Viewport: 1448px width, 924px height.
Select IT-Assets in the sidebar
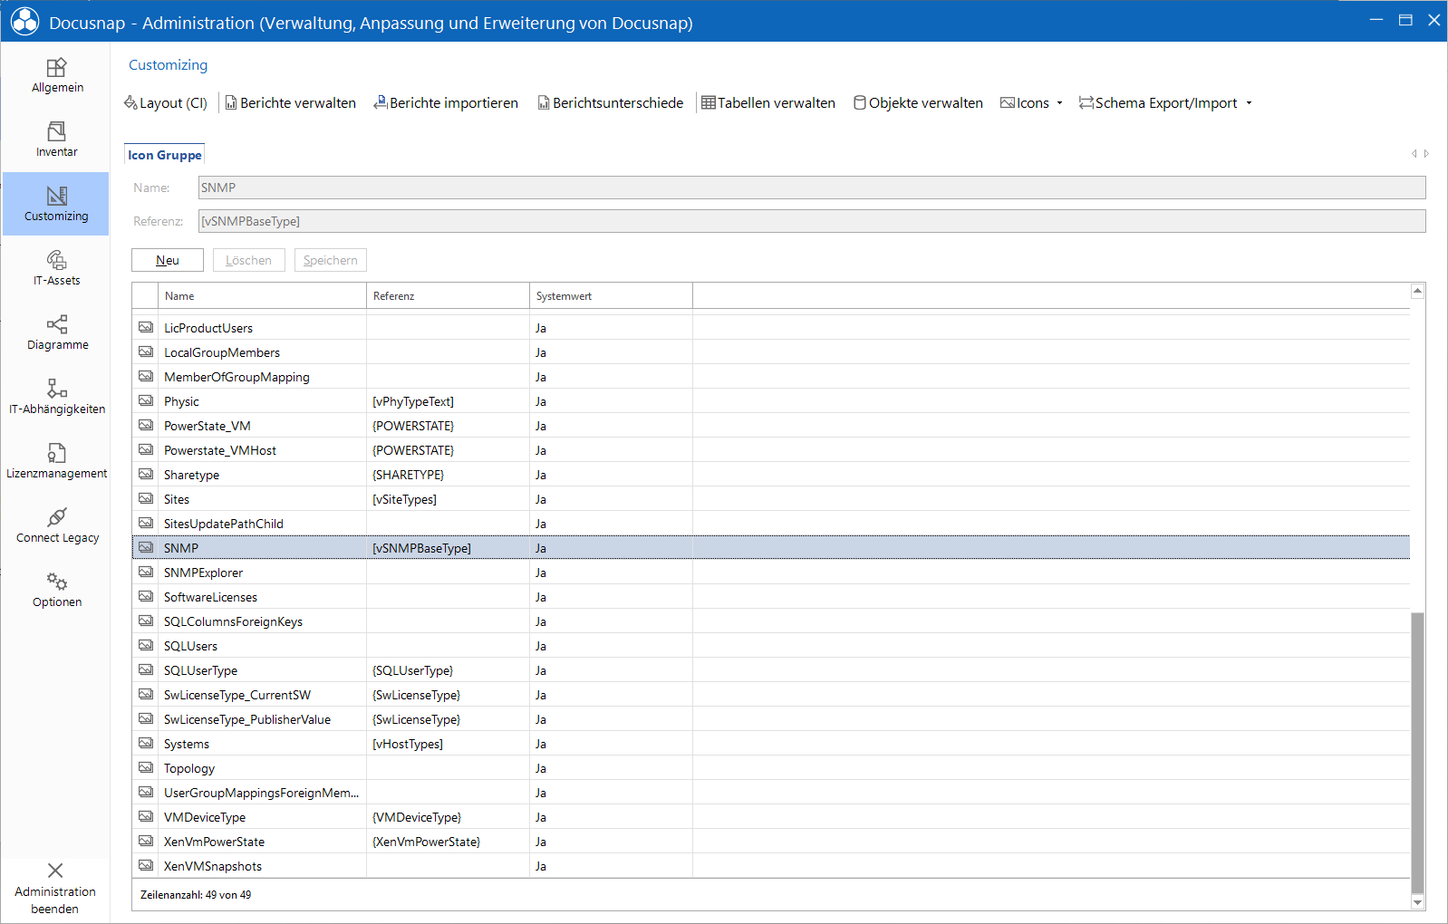tap(56, 269)
